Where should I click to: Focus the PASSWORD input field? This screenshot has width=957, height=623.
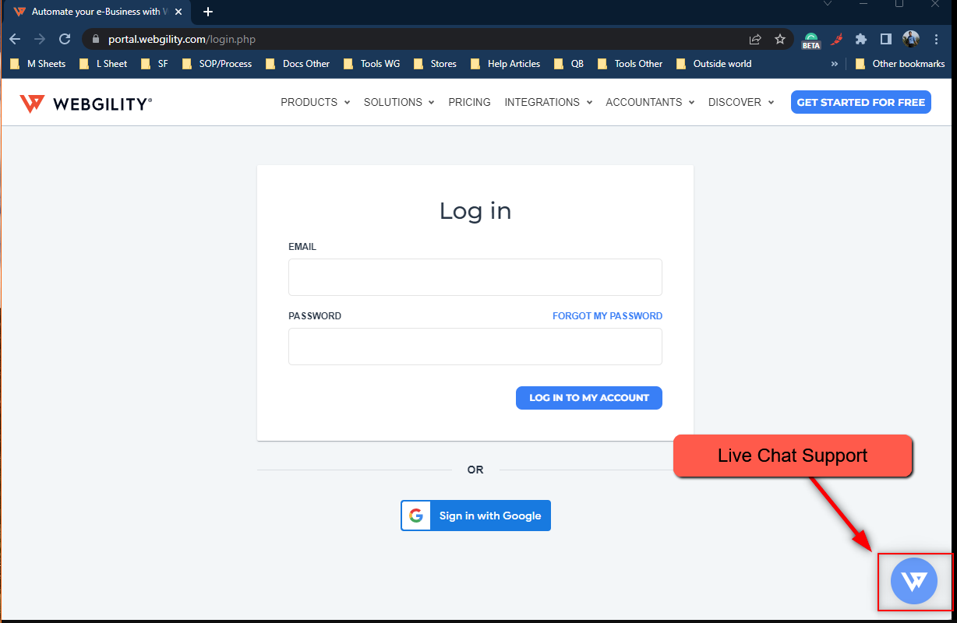[475, 347]
